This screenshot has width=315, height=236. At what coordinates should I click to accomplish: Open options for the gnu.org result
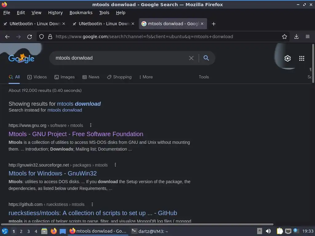[x=91, y=125]
